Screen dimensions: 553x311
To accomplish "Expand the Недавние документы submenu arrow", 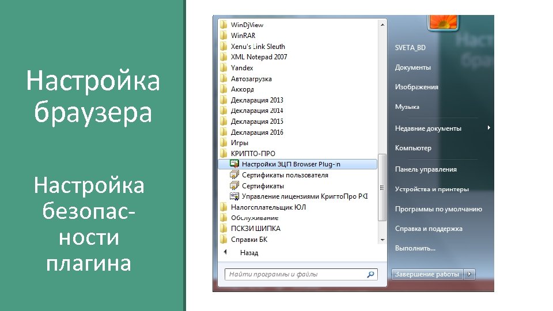I will (x=488, y=128).
